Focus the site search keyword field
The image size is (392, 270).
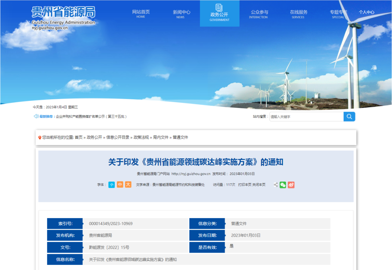click(306, 117)
